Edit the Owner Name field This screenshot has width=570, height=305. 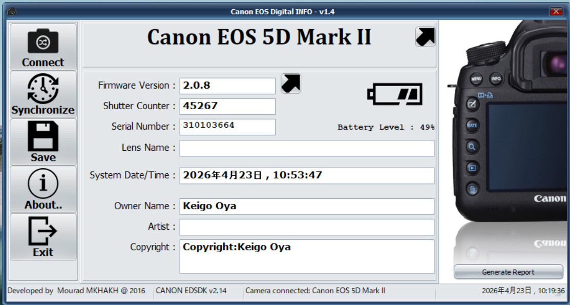pyautogui.click(x=307, y=207)
